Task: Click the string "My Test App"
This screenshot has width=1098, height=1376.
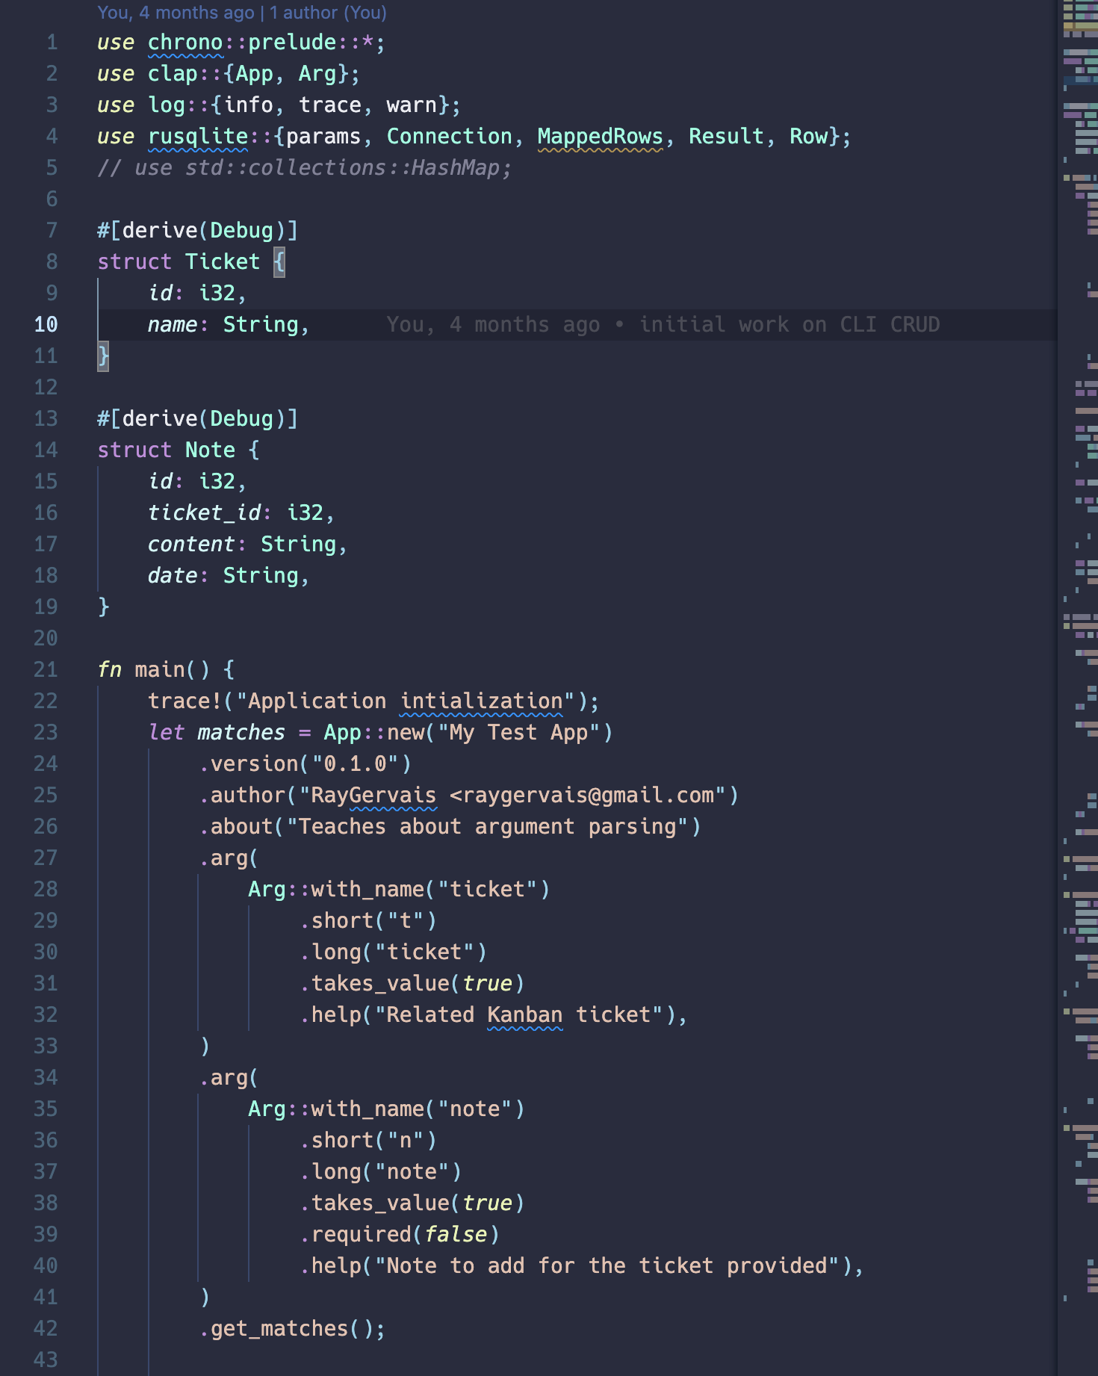Action: (518, 733)
